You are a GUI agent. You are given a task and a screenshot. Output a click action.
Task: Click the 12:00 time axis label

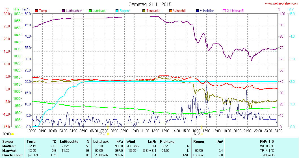click(155, 131)
